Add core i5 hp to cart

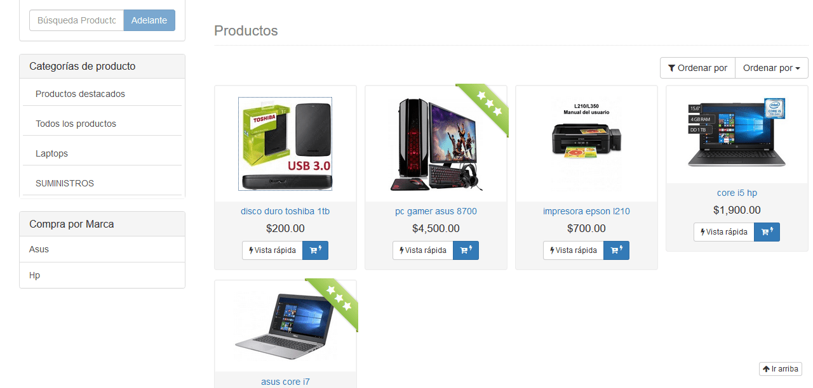click(767, 232)
